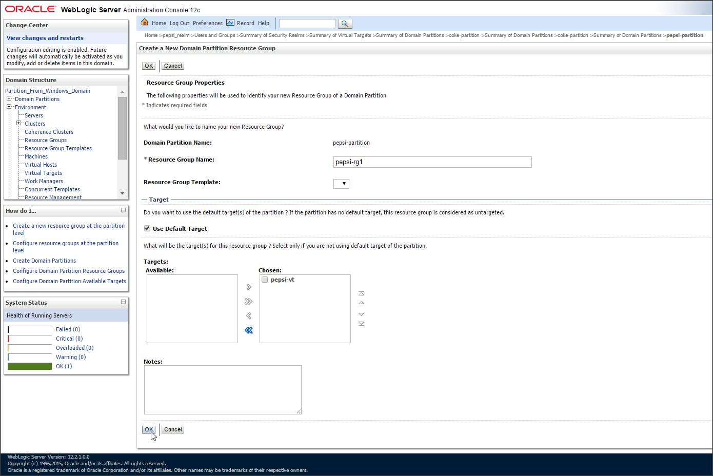This screenshot has height=476, width=713.
Task: Select Machines in the Domain Structure tree
Action: pos(36,156)
